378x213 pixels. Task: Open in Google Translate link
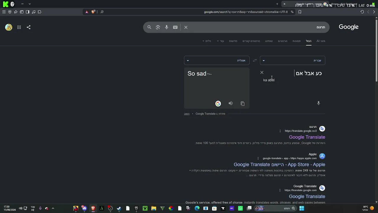point(210,114)
